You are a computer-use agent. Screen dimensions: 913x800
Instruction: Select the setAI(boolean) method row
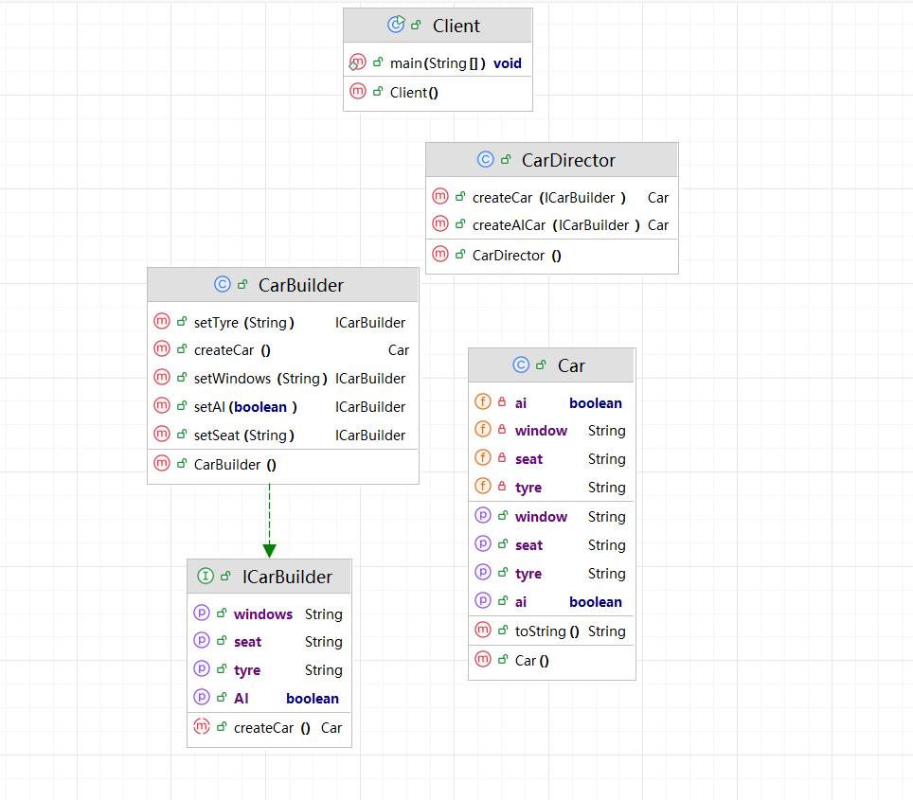245,407
